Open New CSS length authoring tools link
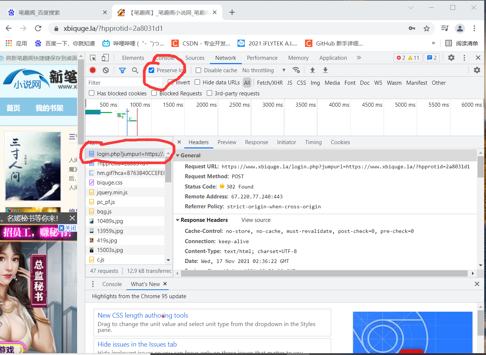This screenshot has height=355, width=486. click(x=143, y=315)
